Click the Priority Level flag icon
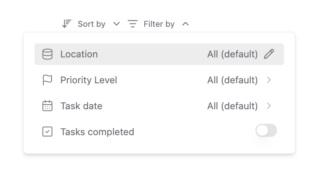Screen dimensions: 315x176 point(47,80)
